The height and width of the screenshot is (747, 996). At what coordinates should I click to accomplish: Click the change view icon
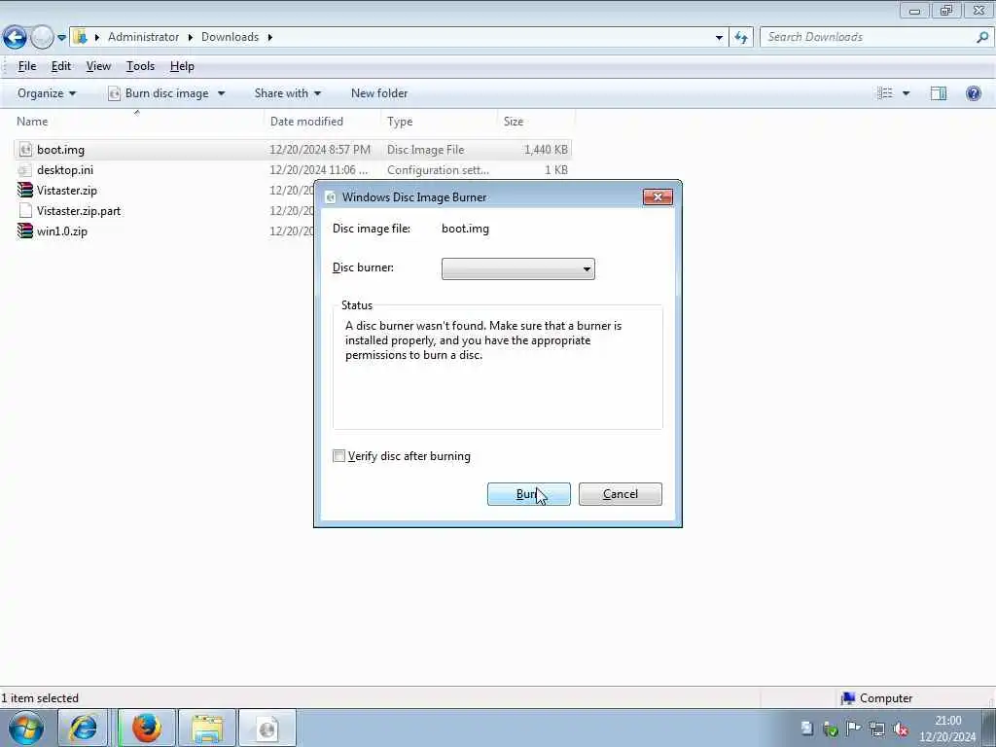884,93
